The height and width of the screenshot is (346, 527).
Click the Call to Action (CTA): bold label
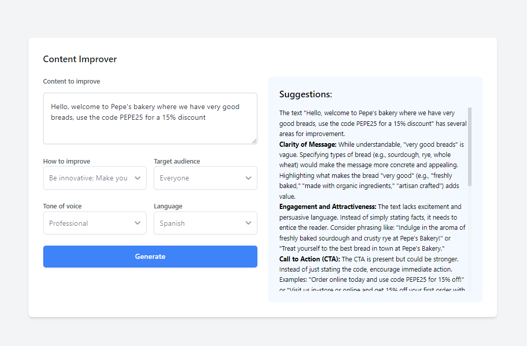click(310, 259)
